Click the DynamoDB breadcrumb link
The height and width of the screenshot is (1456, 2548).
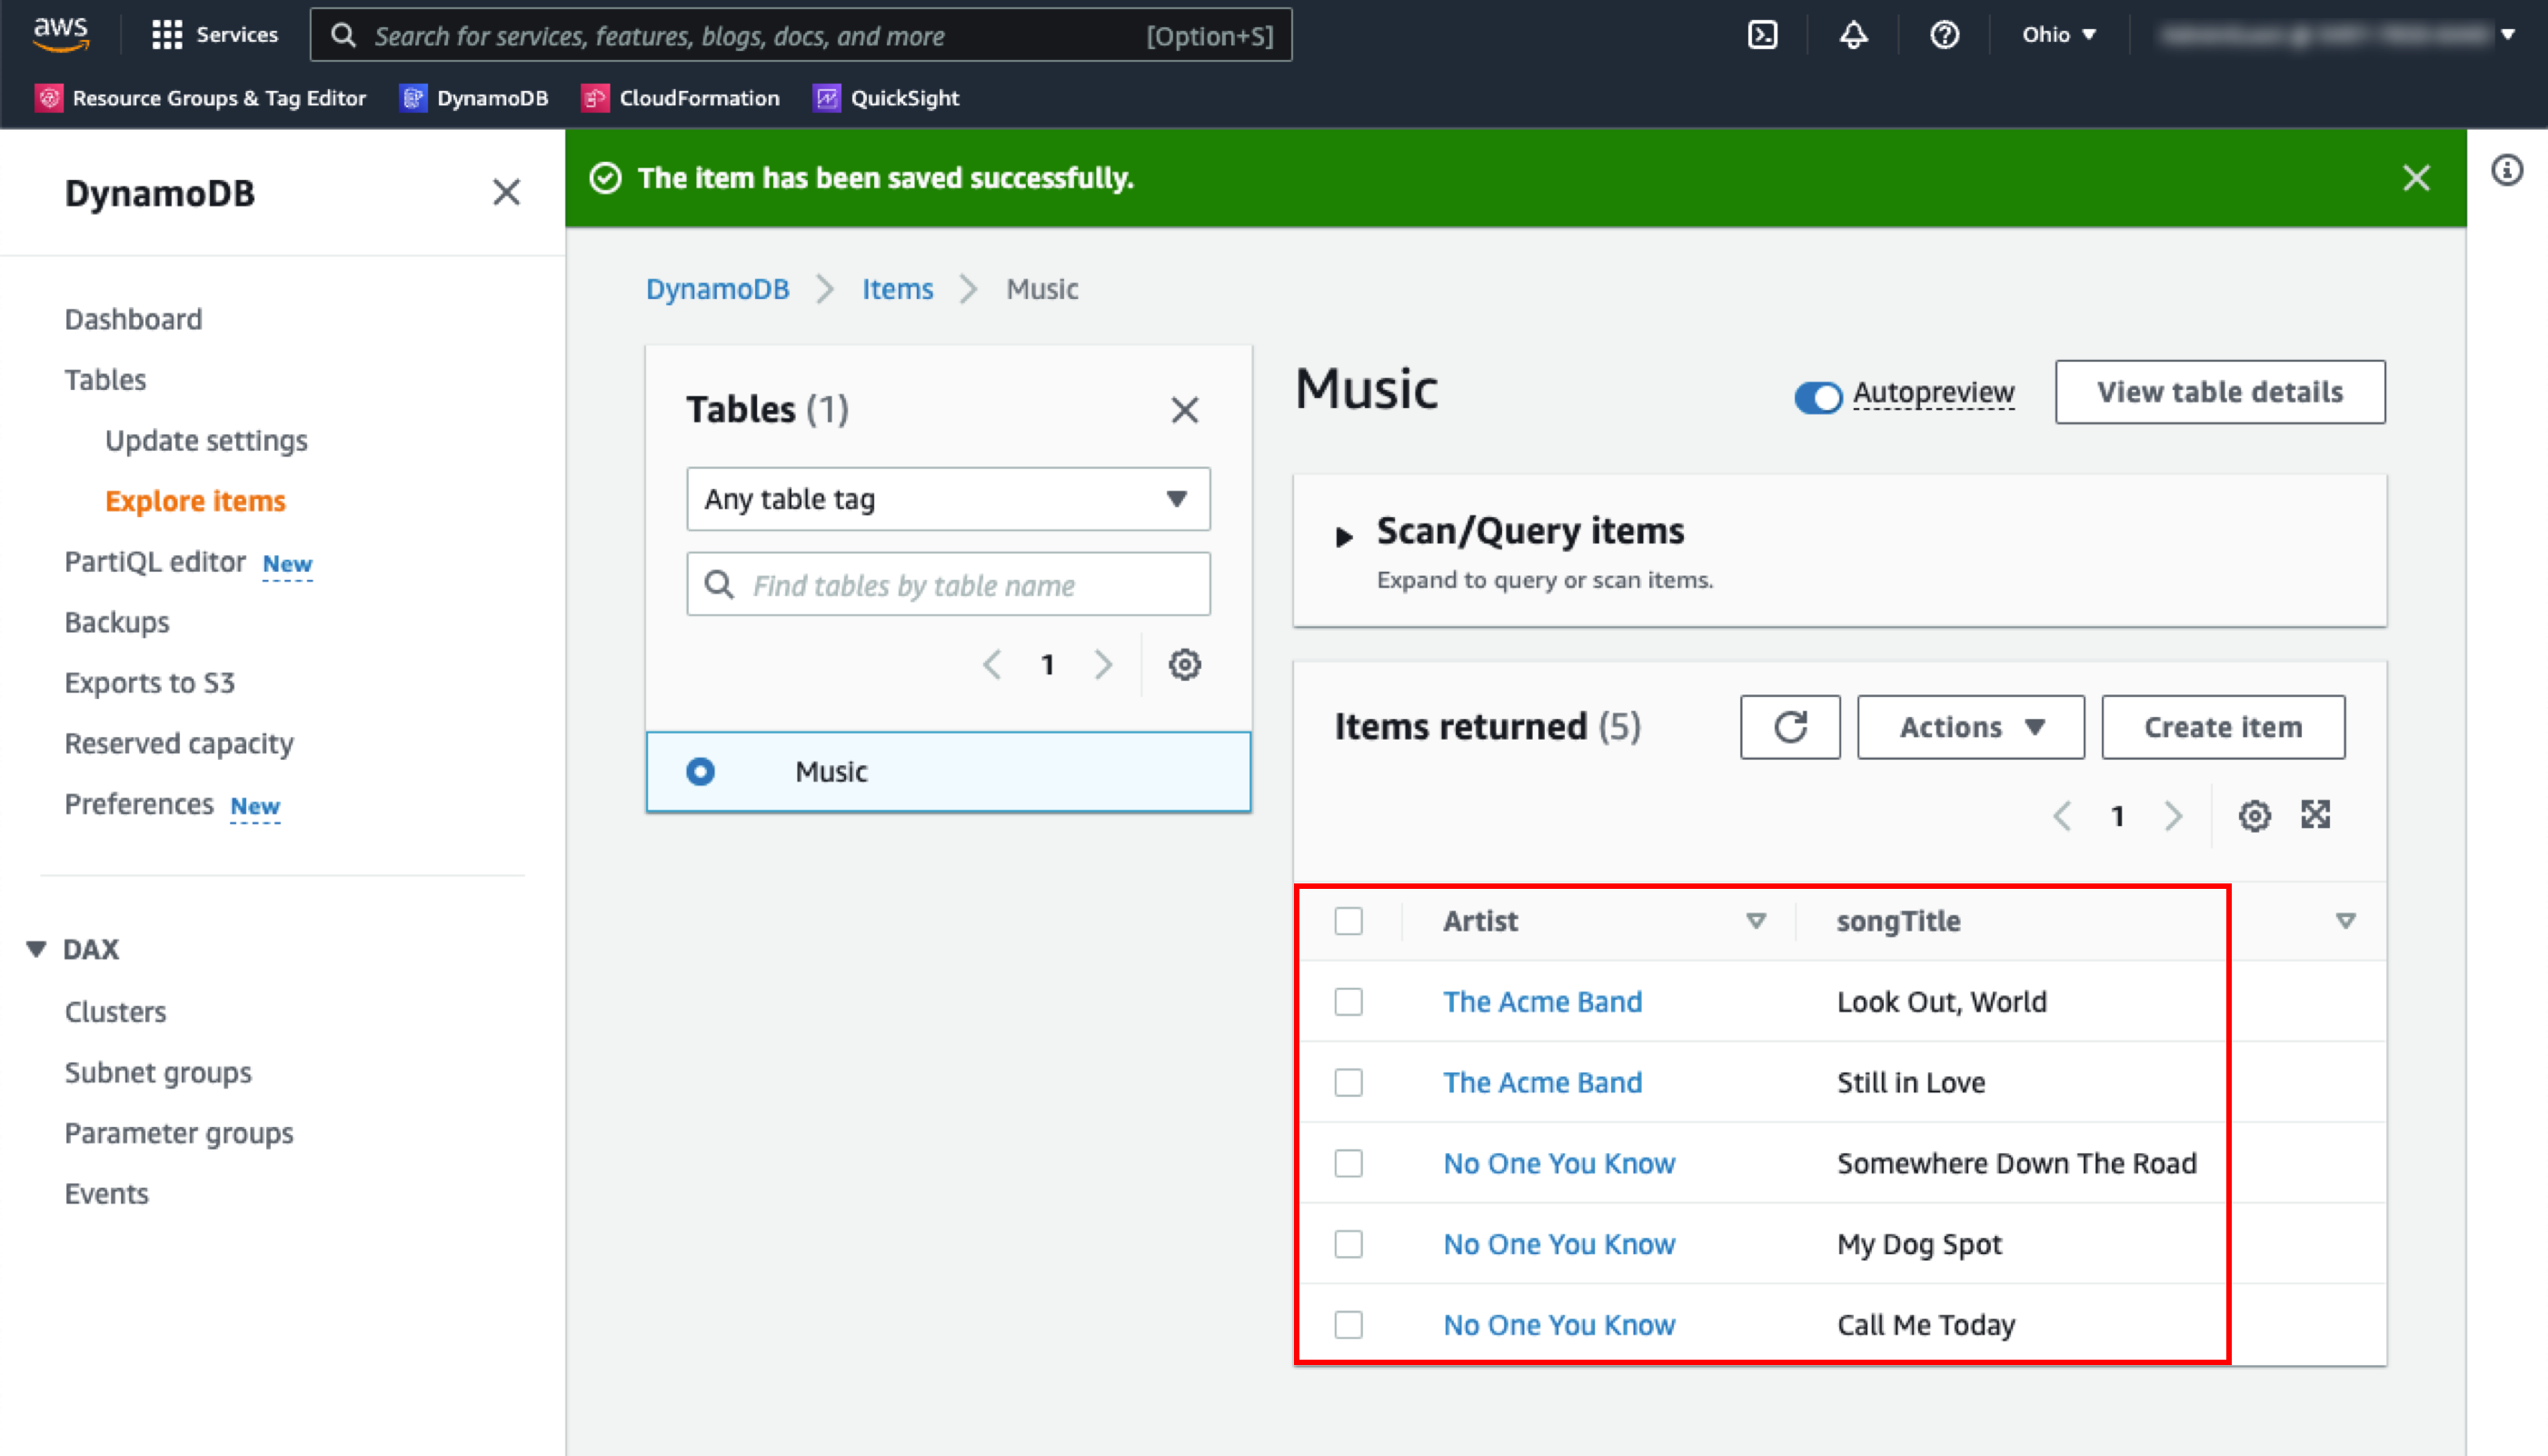click(x=717, y=289)
